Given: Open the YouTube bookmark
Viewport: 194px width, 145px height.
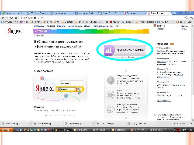Looking at the screenshot, I should [115, 22].
